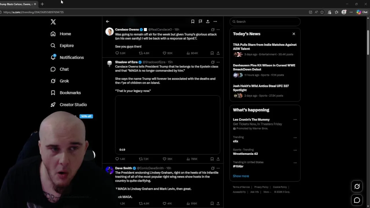Open options for trending clix
This screenshot has width=370, height=208.
point(295,138)
